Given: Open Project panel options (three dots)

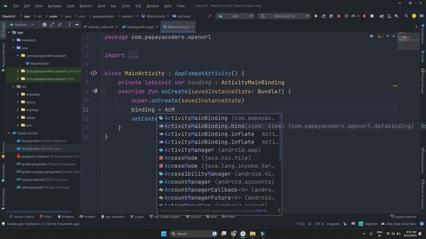Looking at the screenshot, I should click(x=69, y=25).
